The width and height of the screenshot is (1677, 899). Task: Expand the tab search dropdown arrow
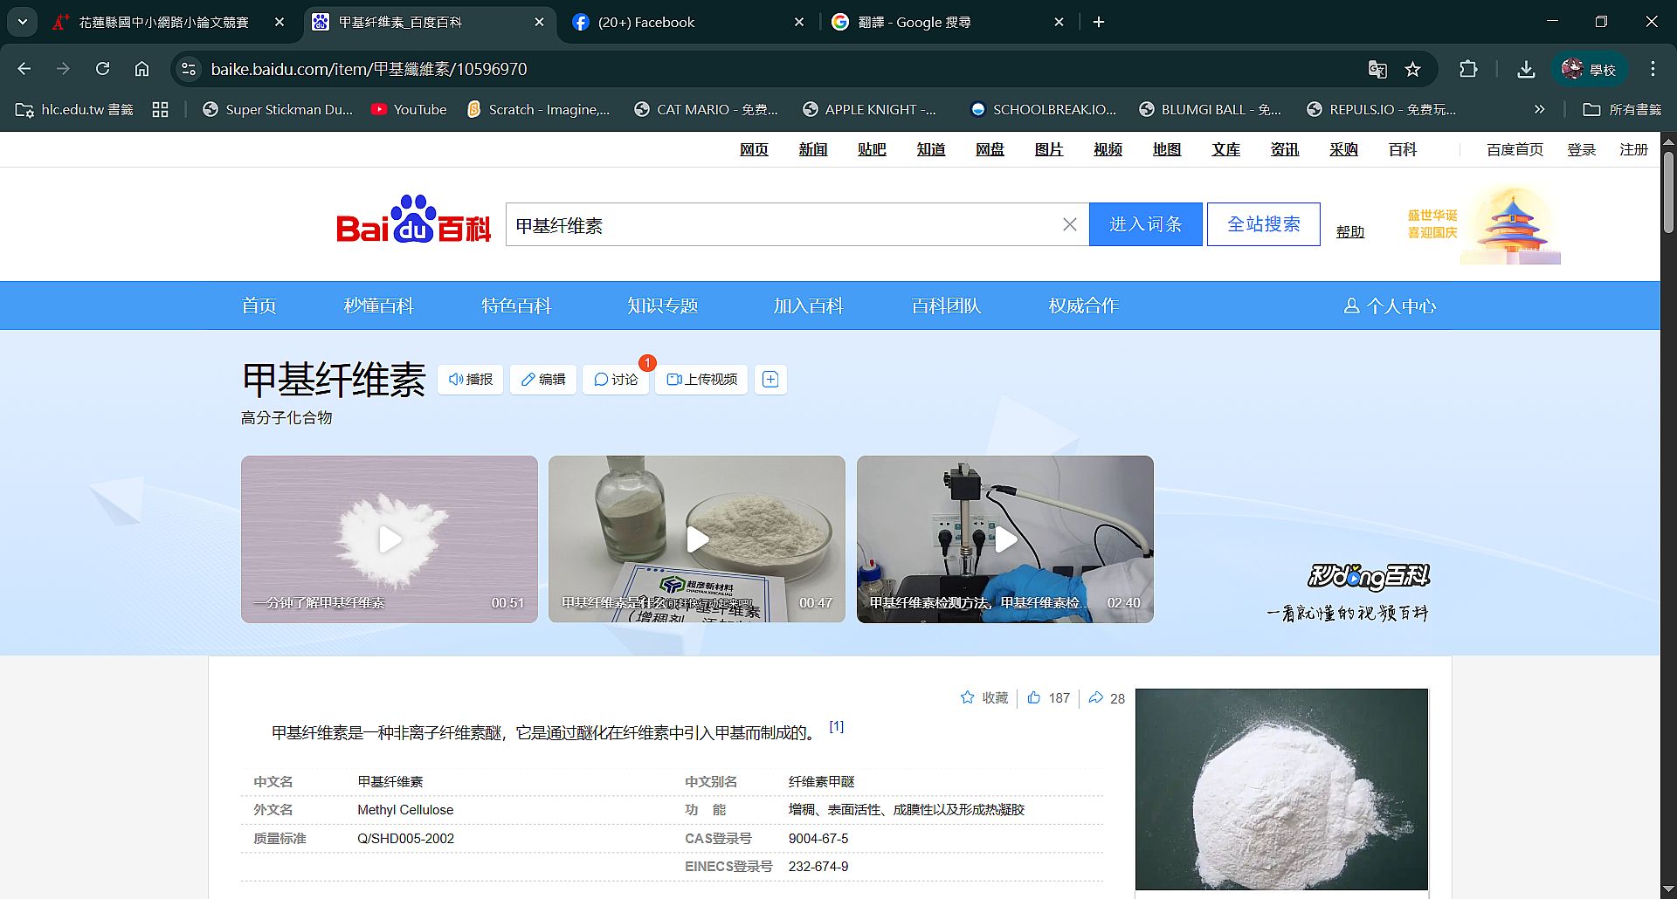coord(23,22)
